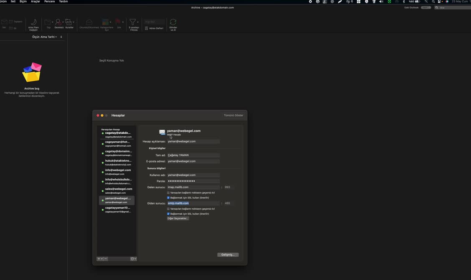
Task: Open Spotlight search from menu bar
Action: 433,2
